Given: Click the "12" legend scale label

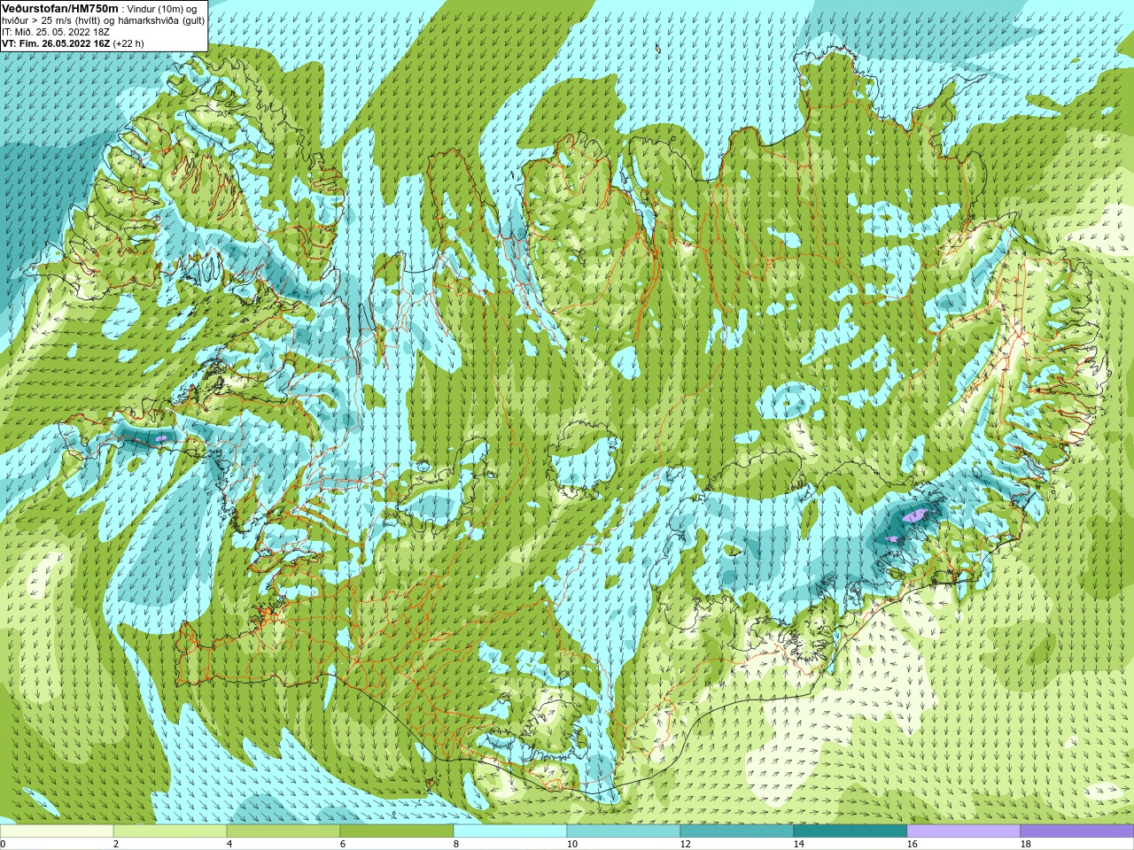Looking at the screenshot, I should (x=686, y=844).
